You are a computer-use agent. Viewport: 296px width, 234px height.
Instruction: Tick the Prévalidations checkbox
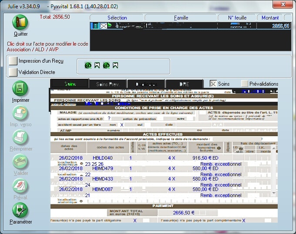pyautogui.click(x=245, y=84)
